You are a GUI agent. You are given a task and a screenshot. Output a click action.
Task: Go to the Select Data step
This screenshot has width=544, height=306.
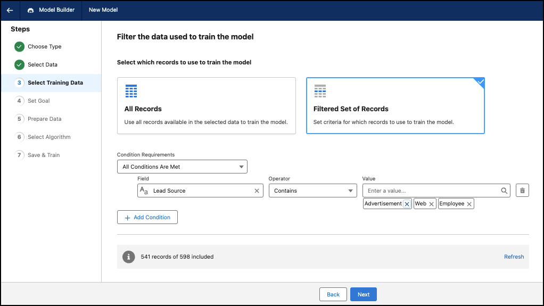point(43,65)
